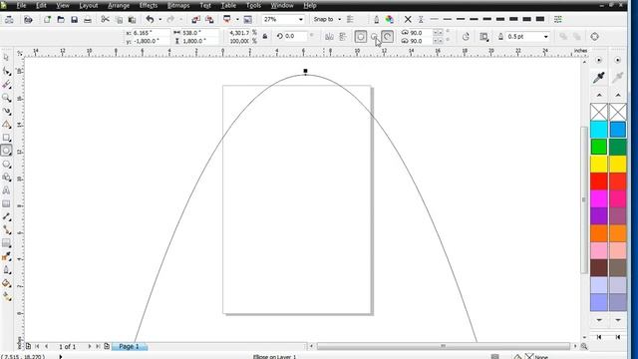Select the Zoom magnifier tool
The image size is (638, 359).
tap(6, 98)
